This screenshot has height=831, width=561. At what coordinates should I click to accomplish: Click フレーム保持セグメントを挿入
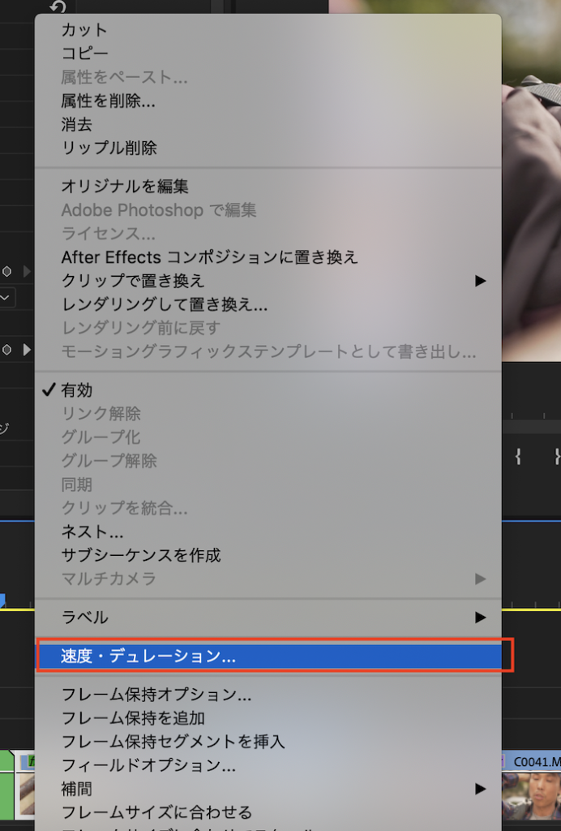(268, 742)
